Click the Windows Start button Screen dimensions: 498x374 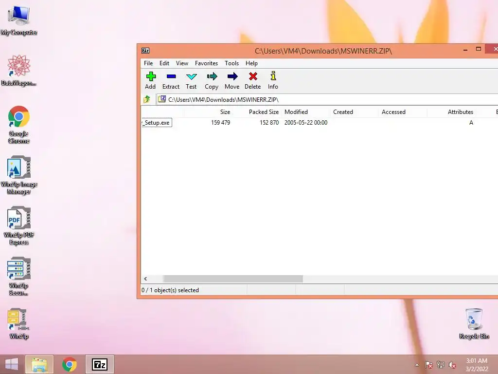pyautogui.click(x=12, y=364)
